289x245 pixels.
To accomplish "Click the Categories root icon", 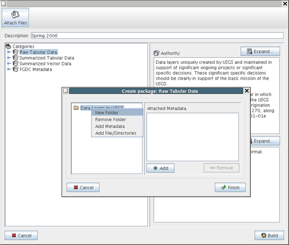I will (x=8, y=47).
